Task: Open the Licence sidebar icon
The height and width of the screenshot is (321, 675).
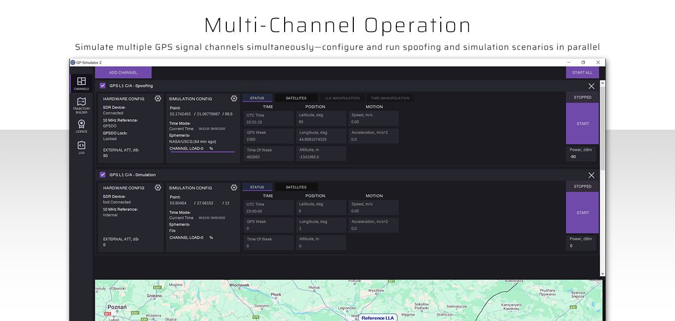Action: 81,126
